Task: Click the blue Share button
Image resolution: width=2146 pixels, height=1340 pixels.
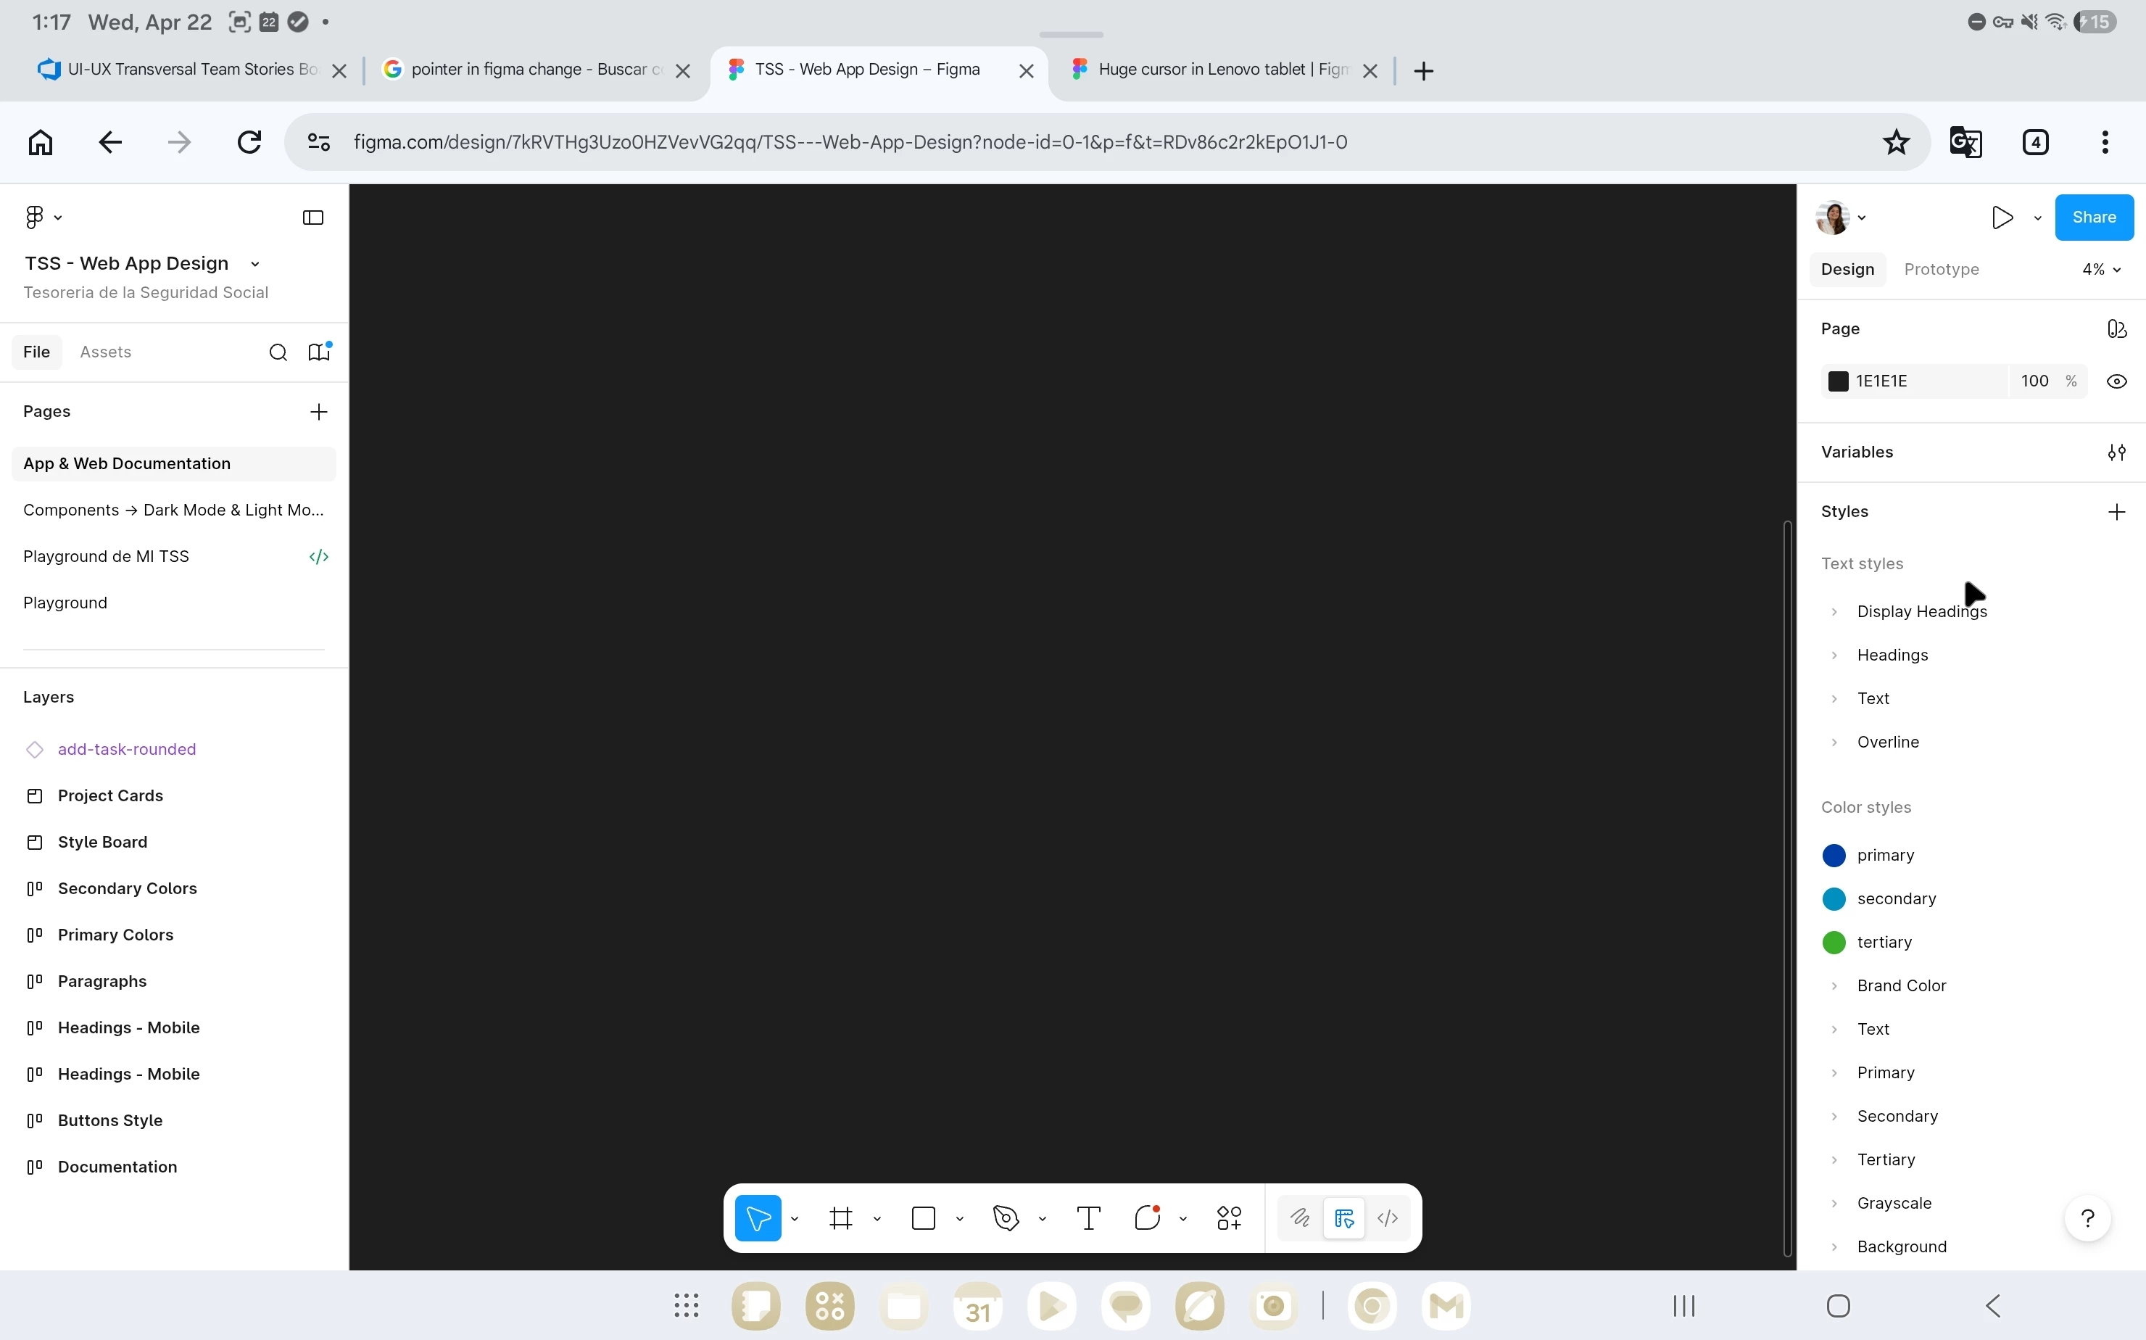Action: tap(2093, 218)
